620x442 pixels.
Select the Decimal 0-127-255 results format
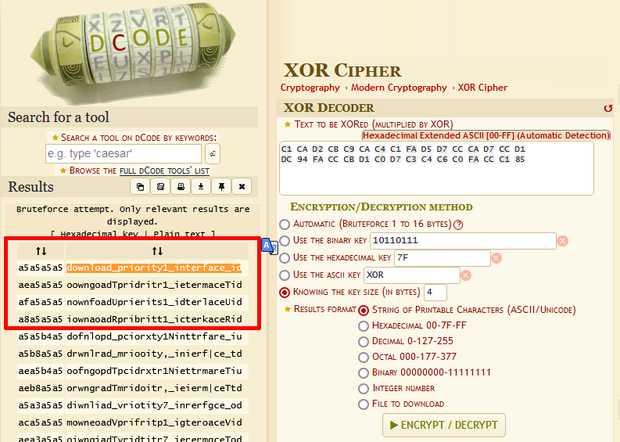pyautogui.click(x=364, y=341)
